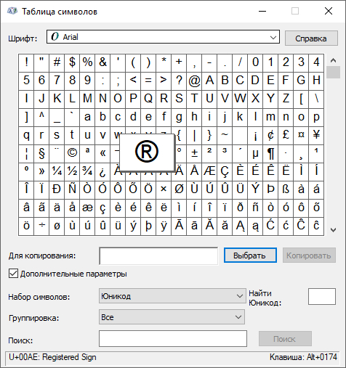Focus the Для копирования text field

[158, 255]
